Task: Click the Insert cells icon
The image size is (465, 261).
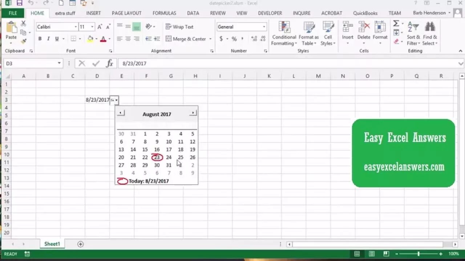Action: coord(348,27)
